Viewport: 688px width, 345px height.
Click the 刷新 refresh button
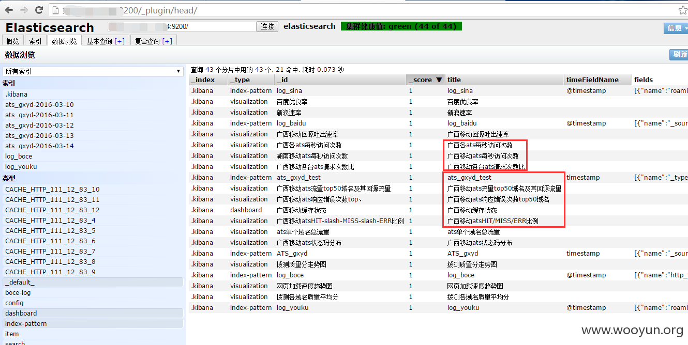click(679, 54)
